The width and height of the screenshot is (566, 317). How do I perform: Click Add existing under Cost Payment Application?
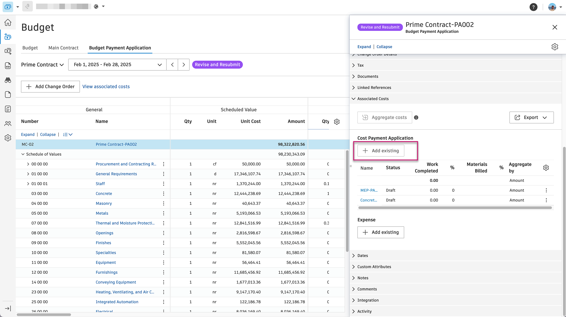[381, 151]
